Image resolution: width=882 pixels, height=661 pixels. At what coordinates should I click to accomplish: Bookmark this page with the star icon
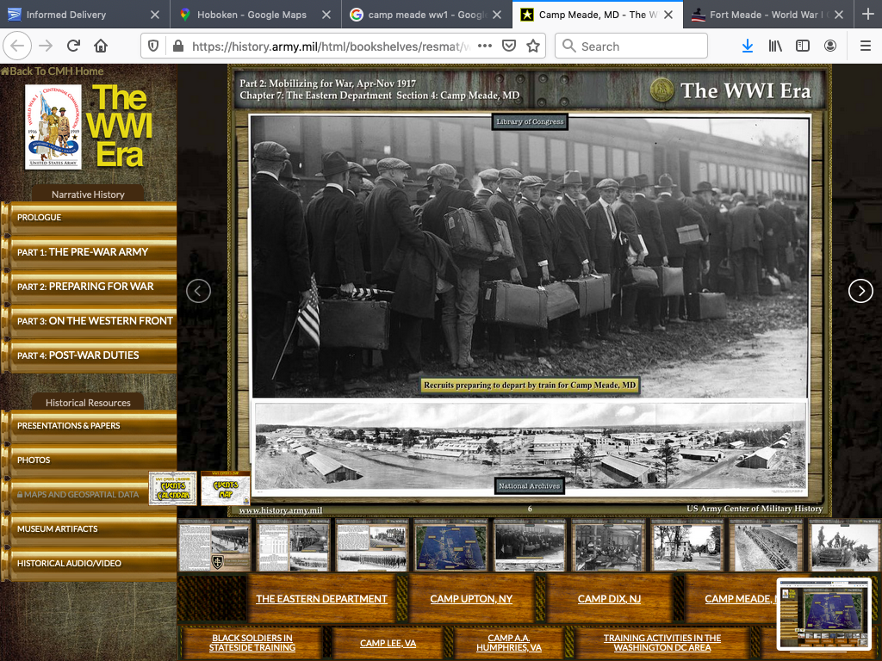[x=533, y=46]
